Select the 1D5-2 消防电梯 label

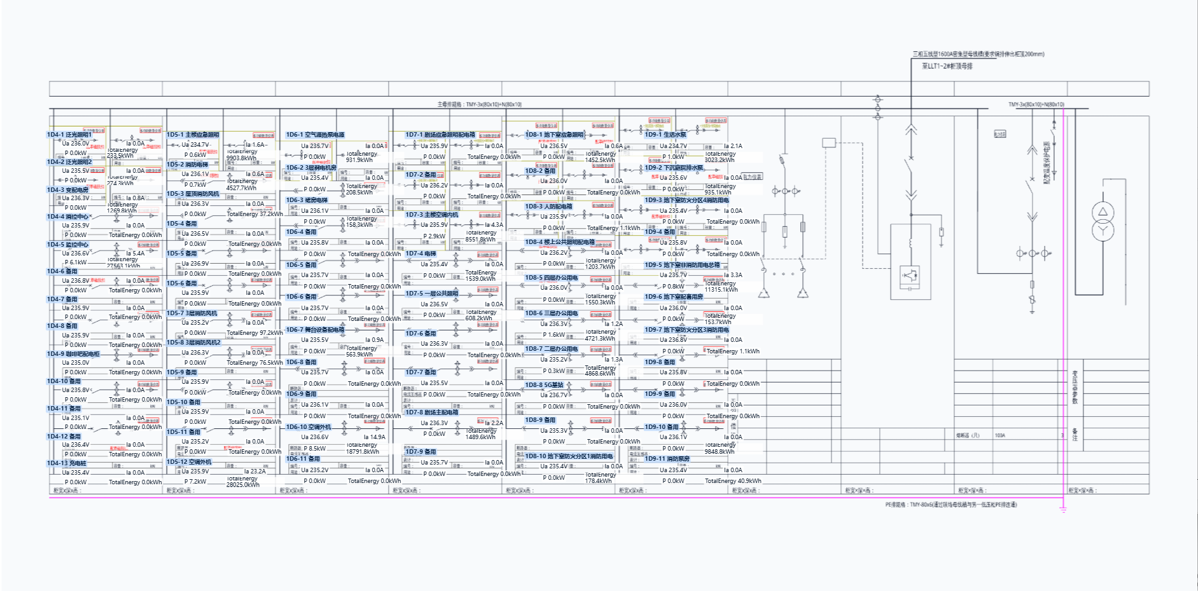click(188, 165)
